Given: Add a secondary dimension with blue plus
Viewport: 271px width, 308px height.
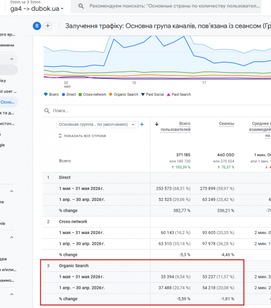Looking at the screenshot, I should tap(142, 125).
